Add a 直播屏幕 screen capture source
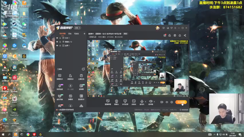 pos(108,102)
